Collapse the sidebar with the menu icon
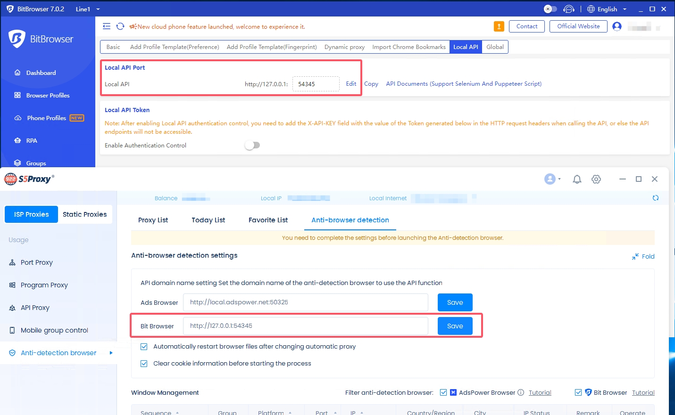Image resolution: width=675 pixels, height=415 pixels. click(107, 26)
